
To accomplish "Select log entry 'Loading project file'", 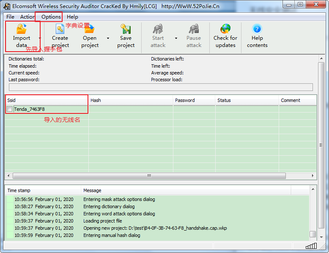I will pos(103,221).
